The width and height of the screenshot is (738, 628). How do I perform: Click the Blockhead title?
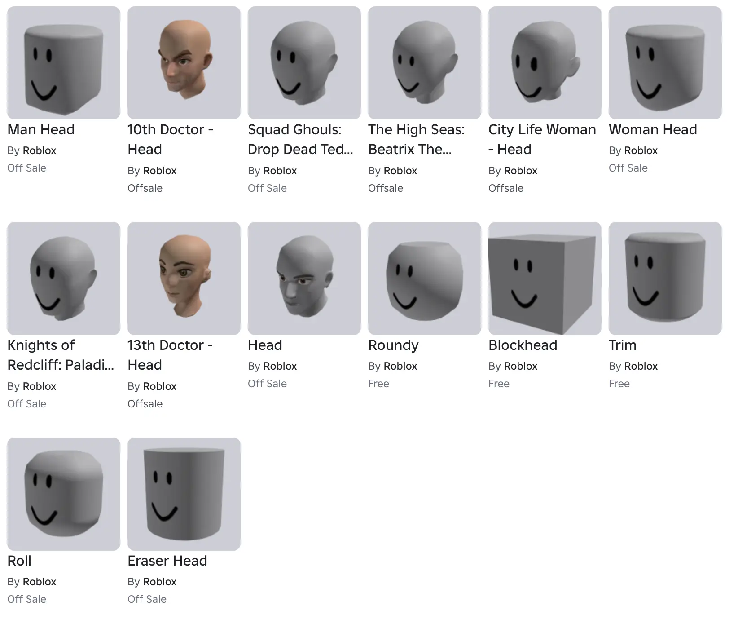pos(523,345)
